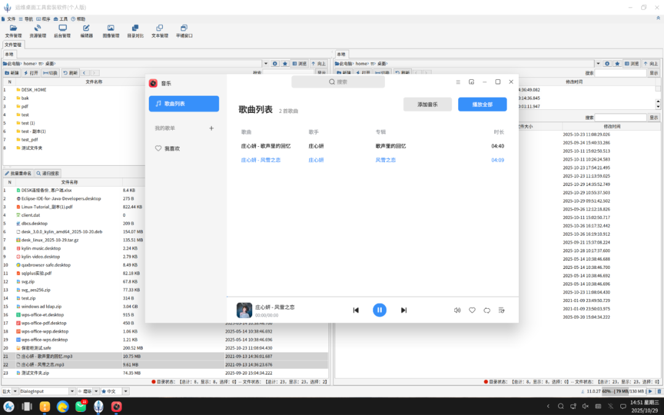Open music player hamburger menu
This screenshot has width=664, height=415.
458,82
